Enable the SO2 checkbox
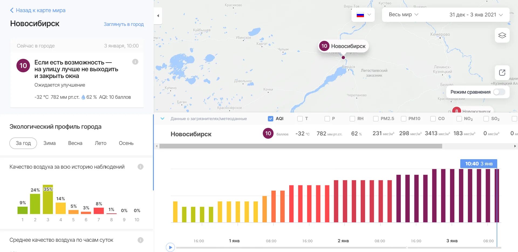 [486, 119]
